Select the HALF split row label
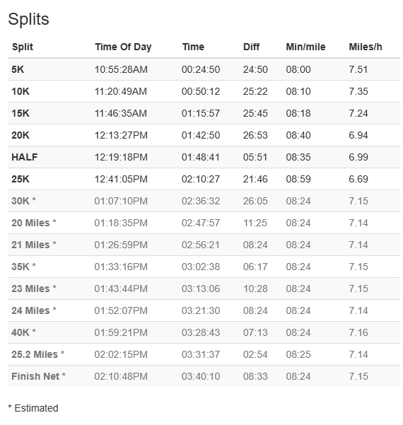 click(24, 157)
